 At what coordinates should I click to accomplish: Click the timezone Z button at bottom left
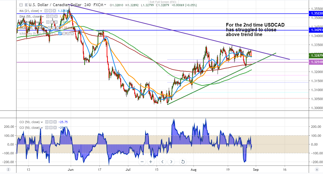coord(8,169)
